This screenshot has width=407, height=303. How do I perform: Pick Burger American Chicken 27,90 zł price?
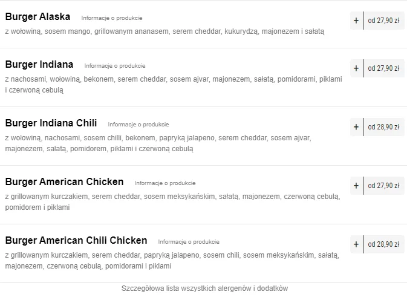click(383, 186)
